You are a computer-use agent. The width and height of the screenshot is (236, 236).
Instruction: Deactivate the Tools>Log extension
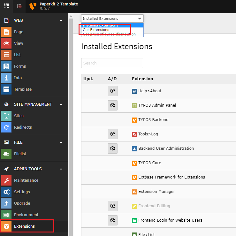[113, 134]
